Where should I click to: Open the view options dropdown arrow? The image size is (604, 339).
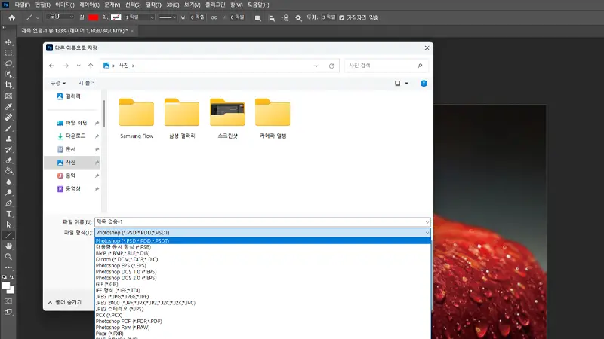pos(407,84)
